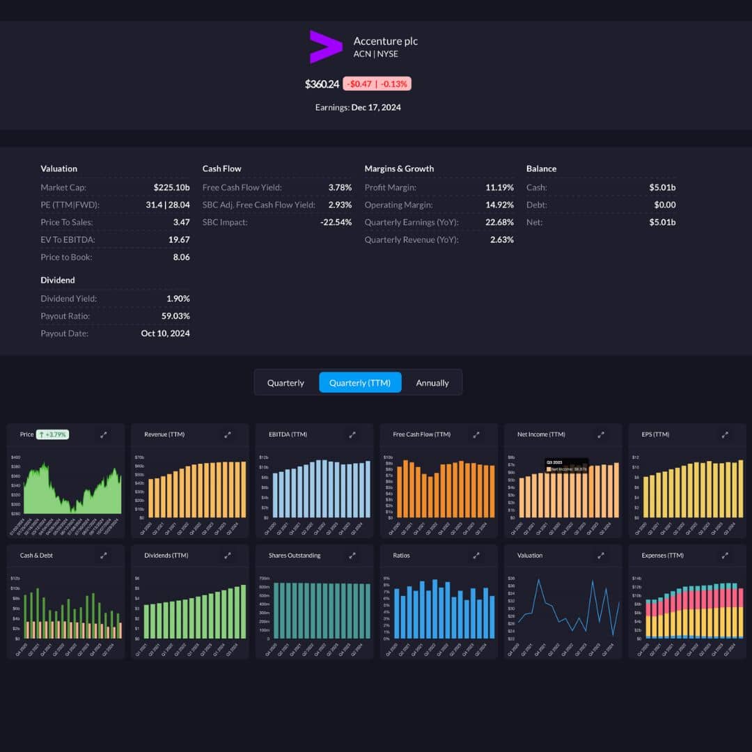
Task: Click the Balance section heading
Action: [x=542, y=169]
